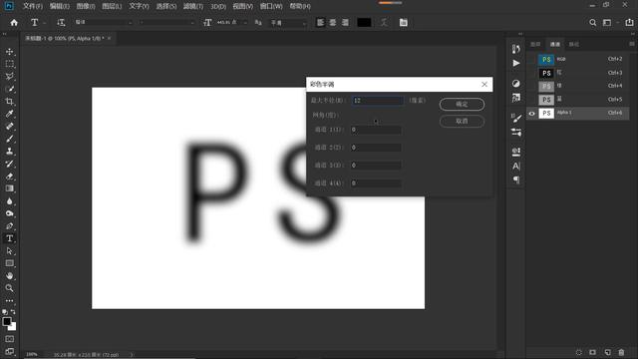Toggle Quick Mask mode
Screen dimensions: 638x359
coord(9,339)
